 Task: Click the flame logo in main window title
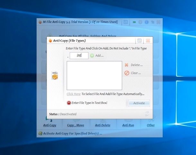pos(40,22)
